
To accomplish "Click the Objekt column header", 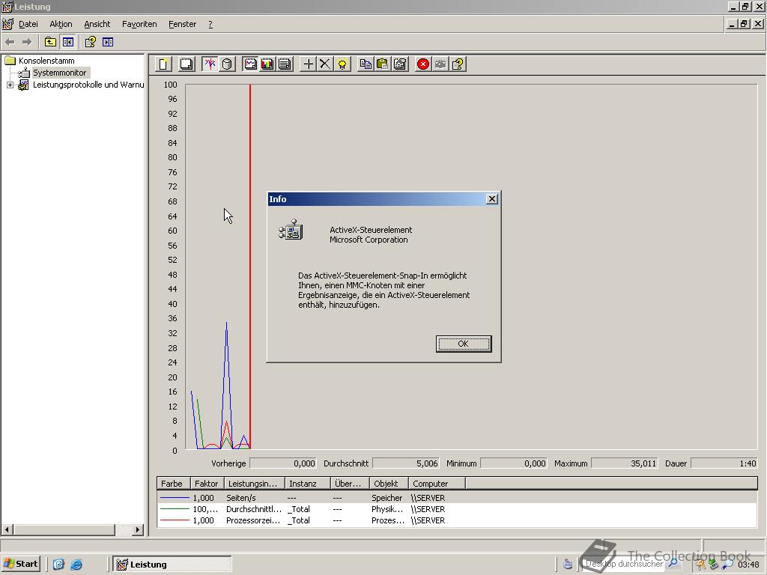I will coord(389,484).
